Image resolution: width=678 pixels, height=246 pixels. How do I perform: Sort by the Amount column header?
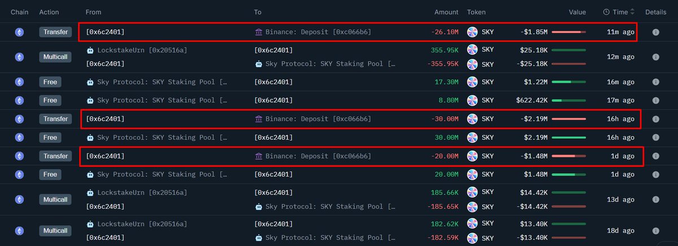coord(446,12)
